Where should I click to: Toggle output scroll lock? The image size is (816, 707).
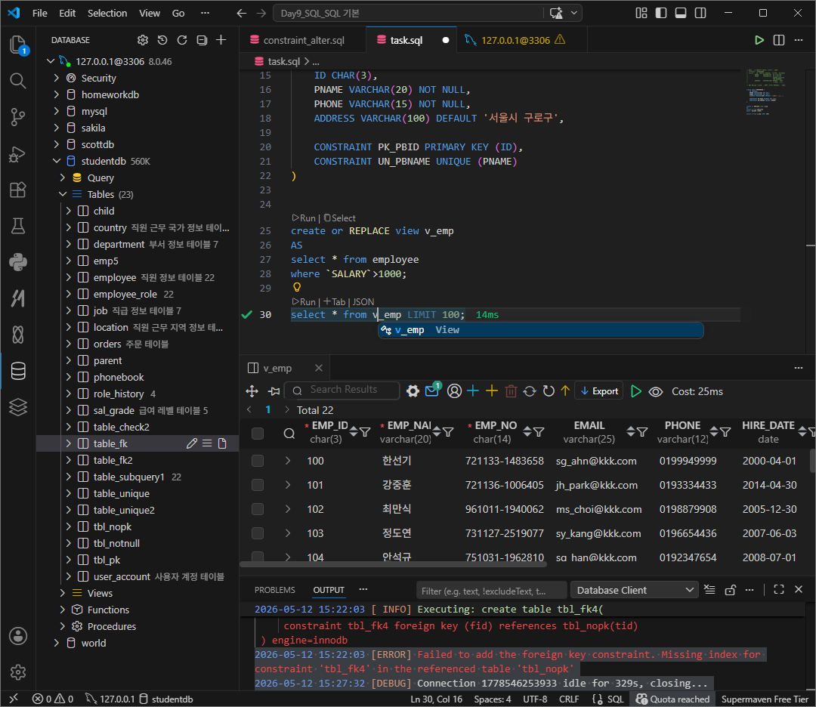(730, 589)
